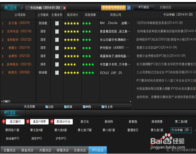Select the 新材料 category
Screen dimensions: 196x154
109,122
